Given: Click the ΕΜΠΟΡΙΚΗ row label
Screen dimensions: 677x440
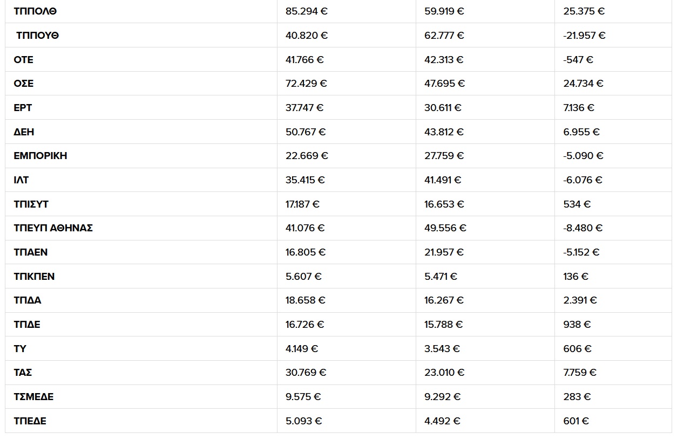Looking at the screenshot, I should (x=40, y=156).
